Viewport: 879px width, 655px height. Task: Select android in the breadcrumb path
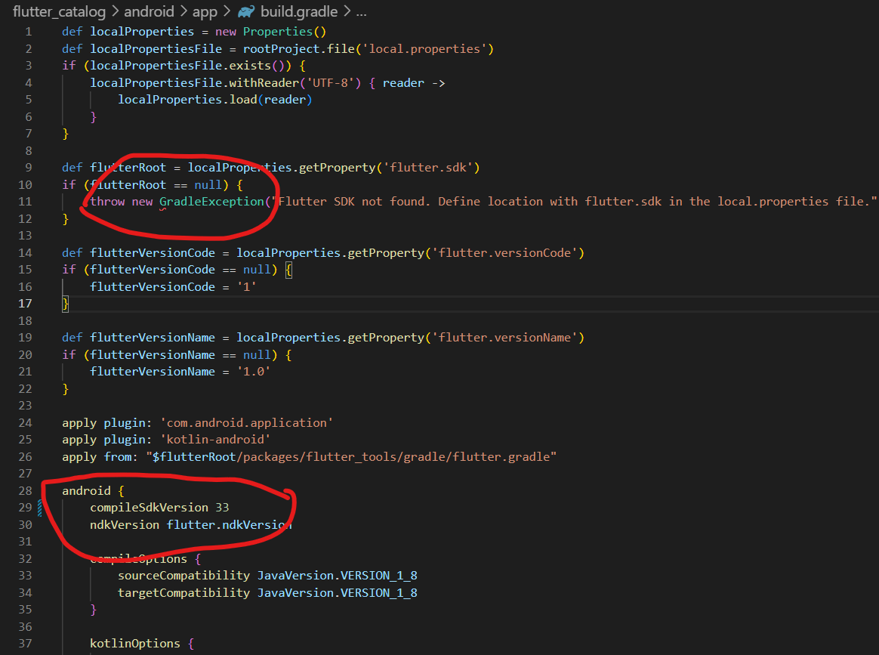[x=150, y=11]
